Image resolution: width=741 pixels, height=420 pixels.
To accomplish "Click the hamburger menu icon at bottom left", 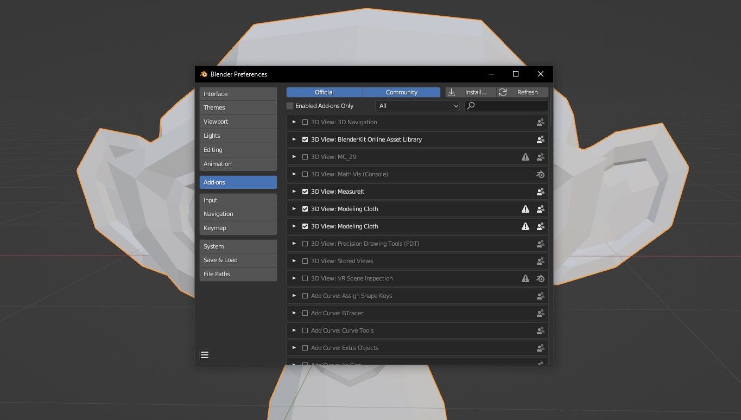I will (x=205, y=354).
